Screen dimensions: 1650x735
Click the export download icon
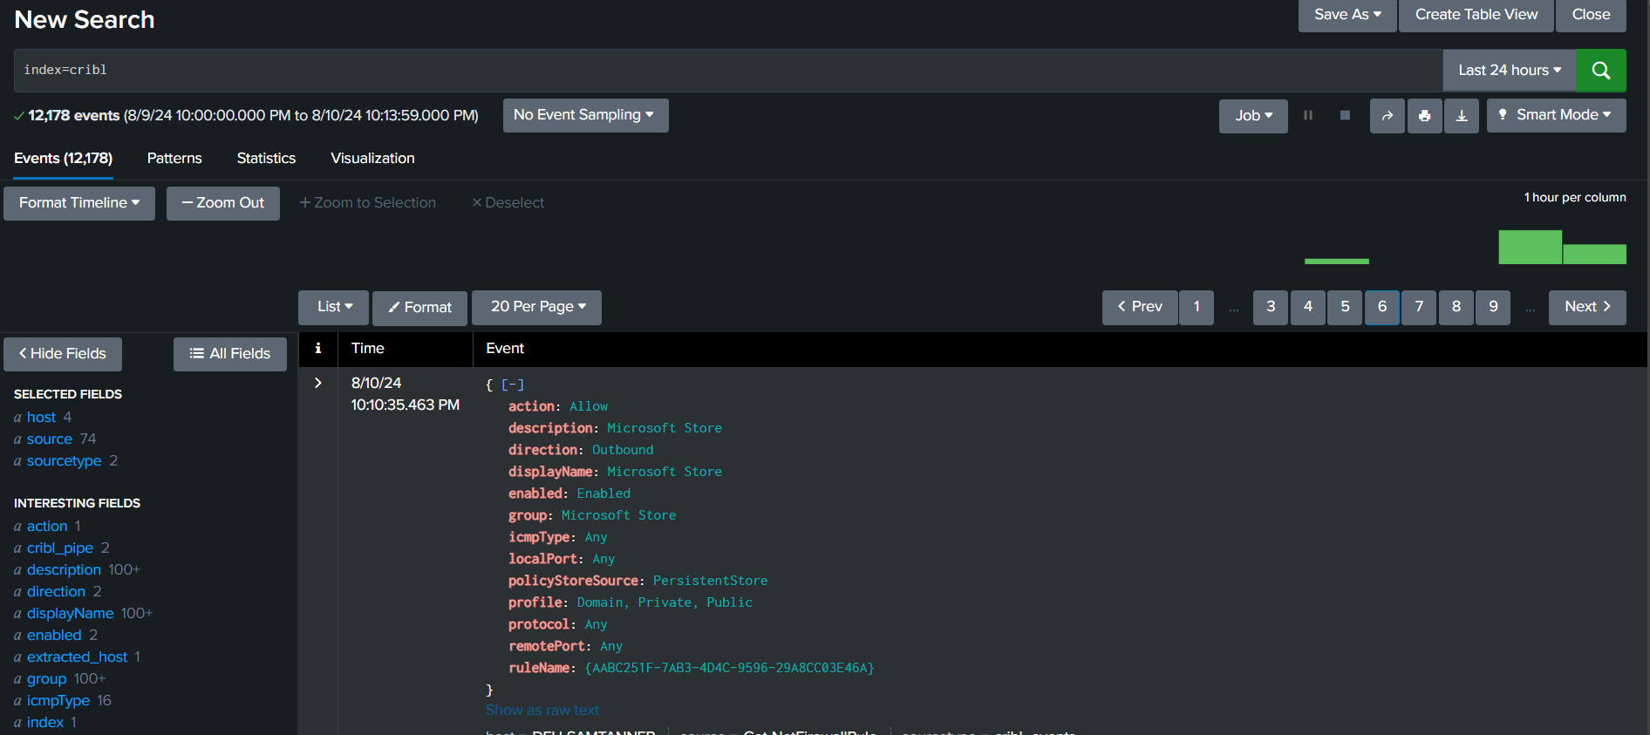tap(1462, 115)
